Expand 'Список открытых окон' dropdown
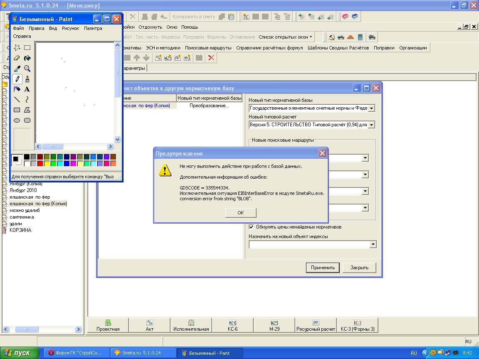This screenshot has width=479, height=359. click(285, 37)
